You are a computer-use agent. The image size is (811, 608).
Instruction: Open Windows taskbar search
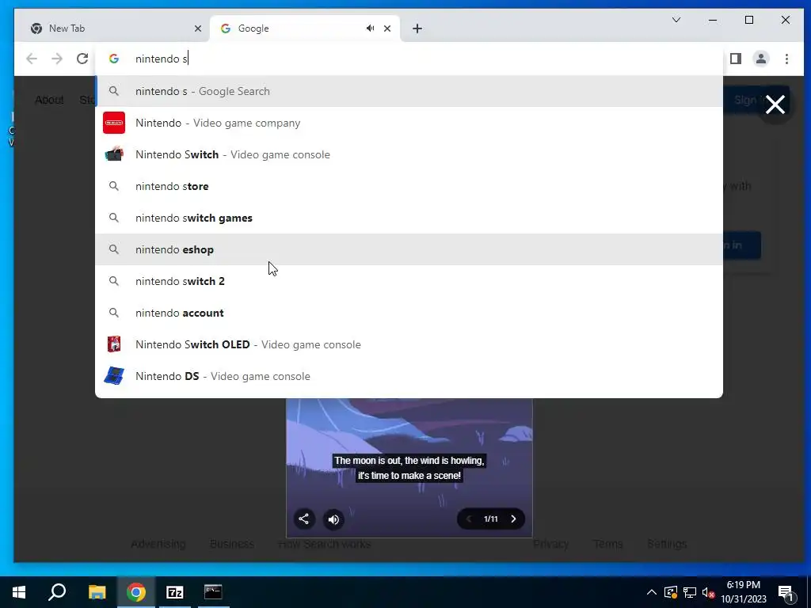pyautogui.click(x=57, y=592)
